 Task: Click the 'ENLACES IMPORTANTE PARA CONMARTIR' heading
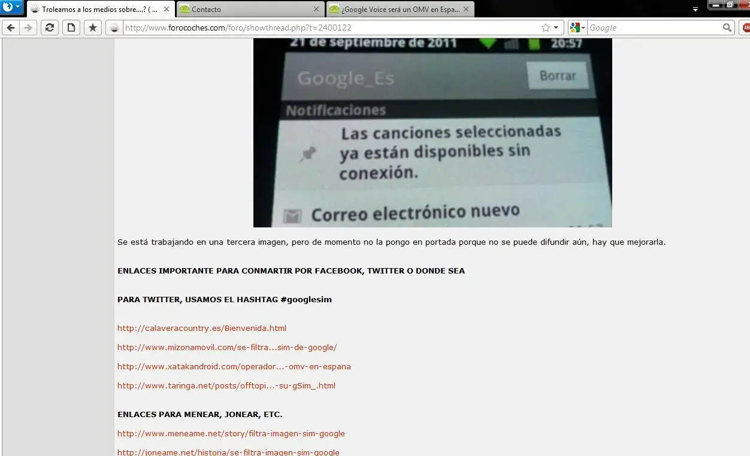[291, 270]
